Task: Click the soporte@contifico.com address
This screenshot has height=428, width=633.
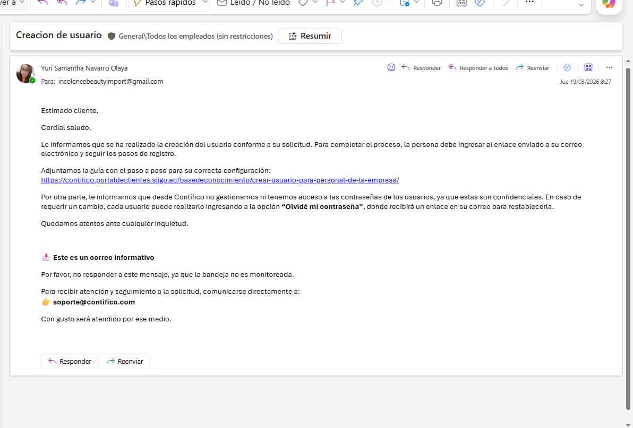Action: 94,302
